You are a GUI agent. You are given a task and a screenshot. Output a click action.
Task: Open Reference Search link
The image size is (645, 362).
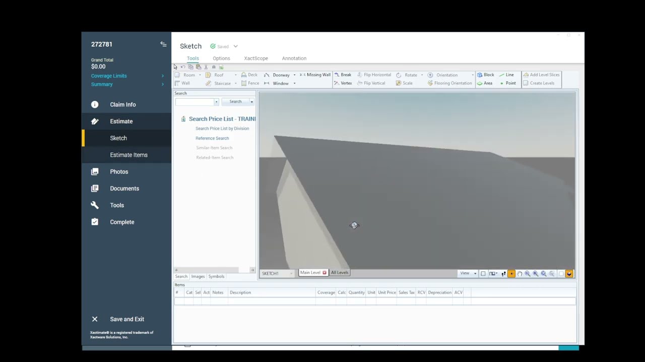212,138
